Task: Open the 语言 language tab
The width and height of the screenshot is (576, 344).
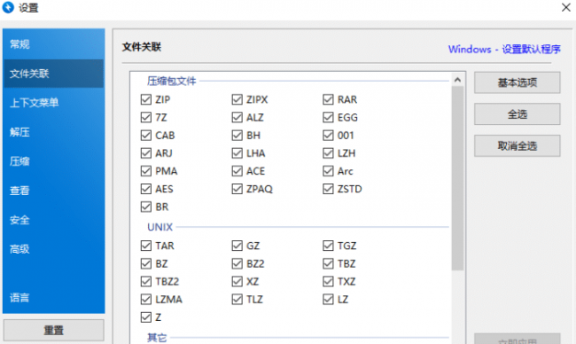Action: pyautogui.click(x=53, y=297)
